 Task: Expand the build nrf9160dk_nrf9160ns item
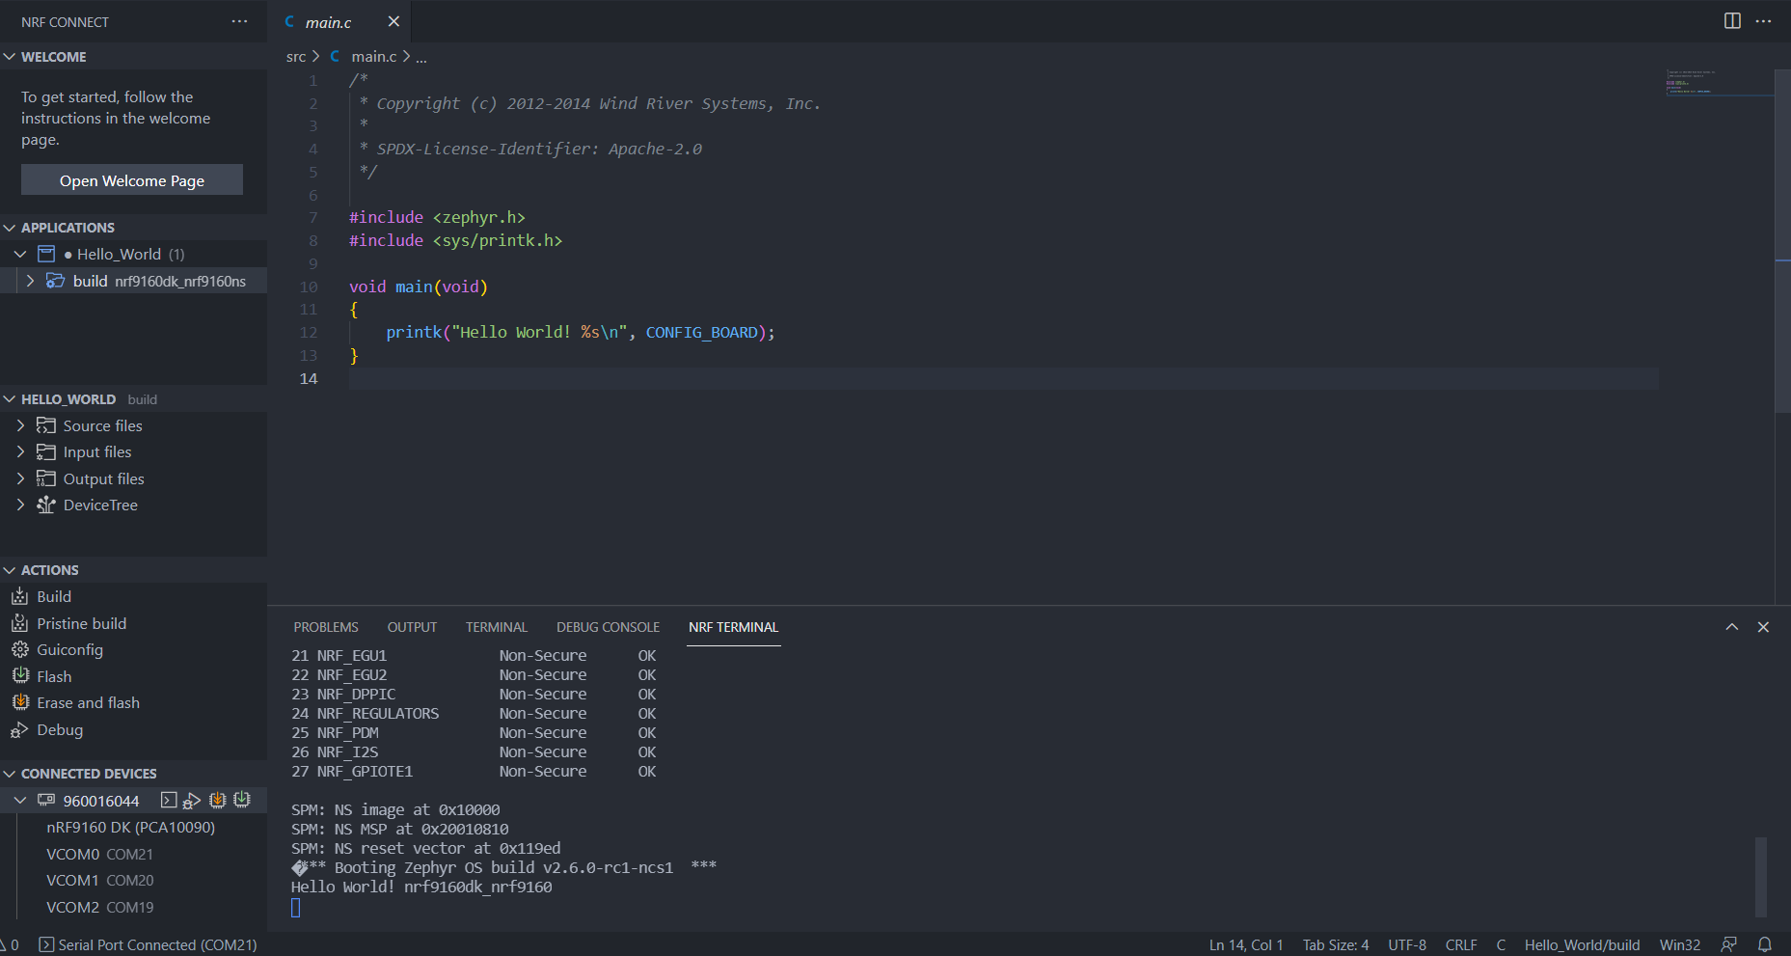30,281
